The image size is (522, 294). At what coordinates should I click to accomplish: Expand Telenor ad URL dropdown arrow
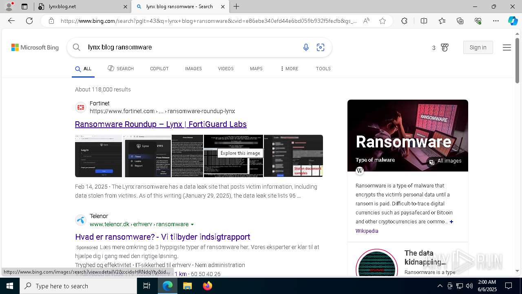[x=192, y=225]
